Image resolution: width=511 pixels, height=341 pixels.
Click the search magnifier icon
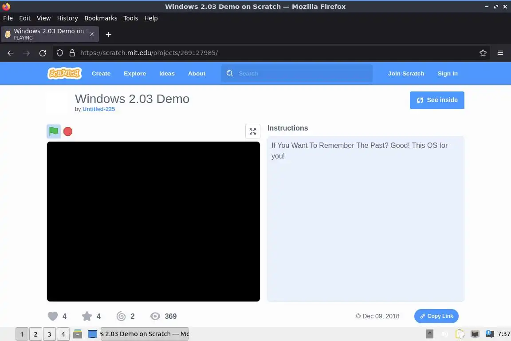[x=230, y=73]
